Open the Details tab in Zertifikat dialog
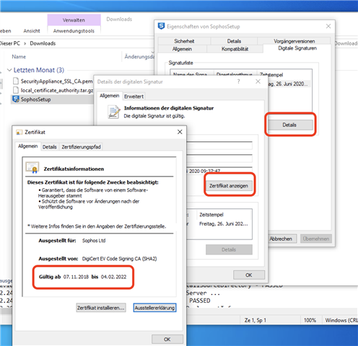Viewport: 358px width, 346px height. [x=49, y=147]
